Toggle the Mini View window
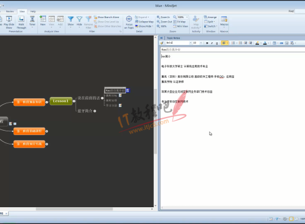This screenshot has height=224, width=305. (x=181, y=26)
